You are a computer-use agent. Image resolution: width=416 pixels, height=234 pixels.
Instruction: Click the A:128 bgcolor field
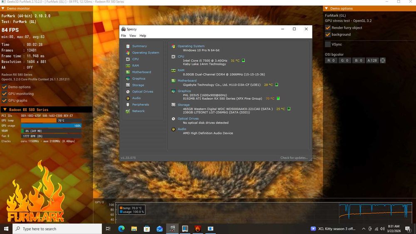coord(372,60)
